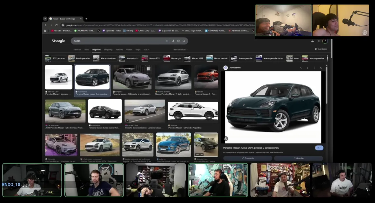Click the magnifying glass search icon

(184, 41)
